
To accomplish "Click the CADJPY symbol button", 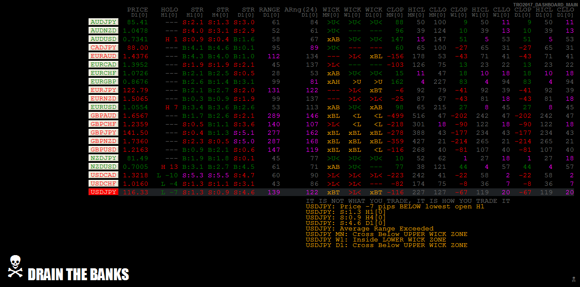I will [103, 48].
